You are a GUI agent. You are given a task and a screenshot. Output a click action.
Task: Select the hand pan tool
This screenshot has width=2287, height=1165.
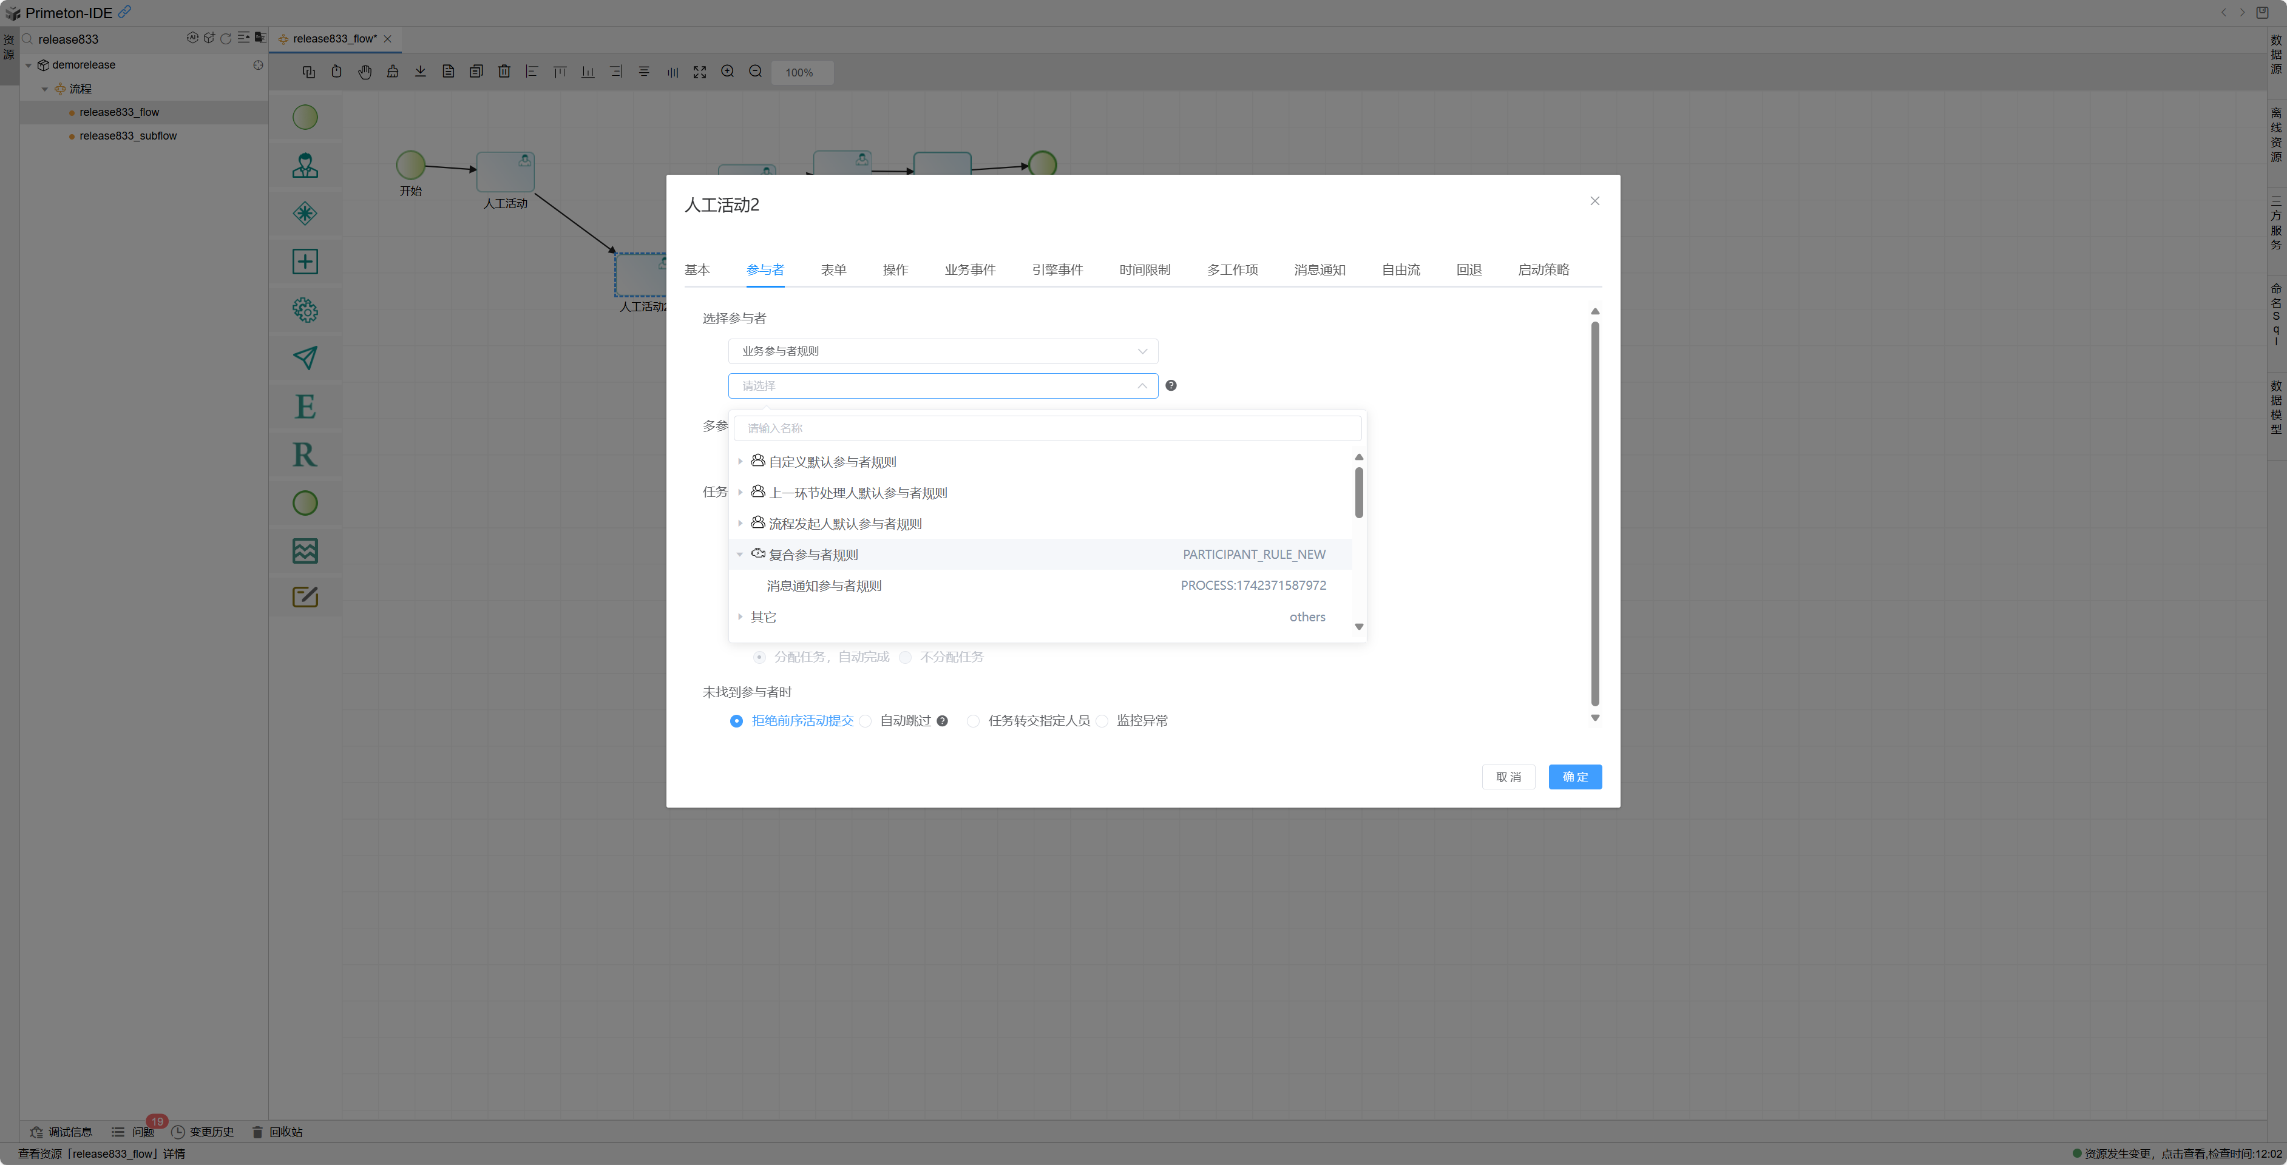click(364, 72)
